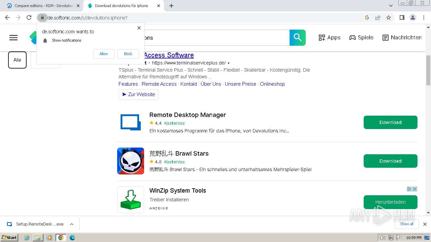Open Windows Start menu
431x242 pixels.
9,237
